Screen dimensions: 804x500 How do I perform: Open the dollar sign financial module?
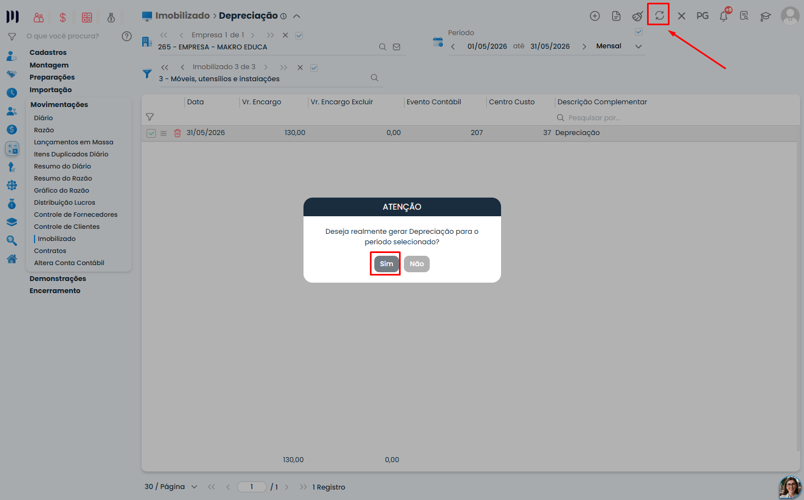point(63,18)
